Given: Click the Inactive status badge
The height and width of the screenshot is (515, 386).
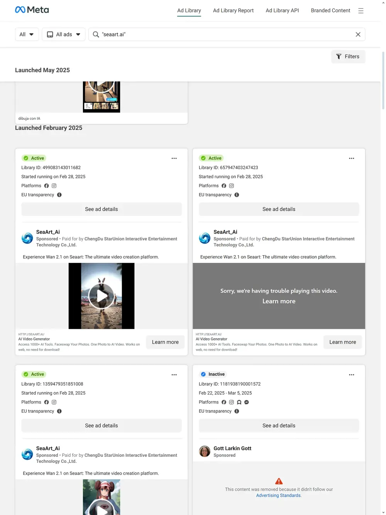Looking at the screenshot, I should pyautogui.click(x=213, y=374).
